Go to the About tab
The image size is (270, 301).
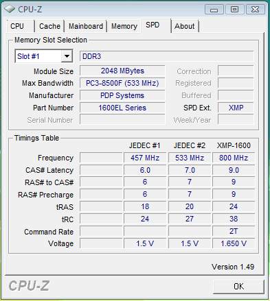(x=185, y=26)
